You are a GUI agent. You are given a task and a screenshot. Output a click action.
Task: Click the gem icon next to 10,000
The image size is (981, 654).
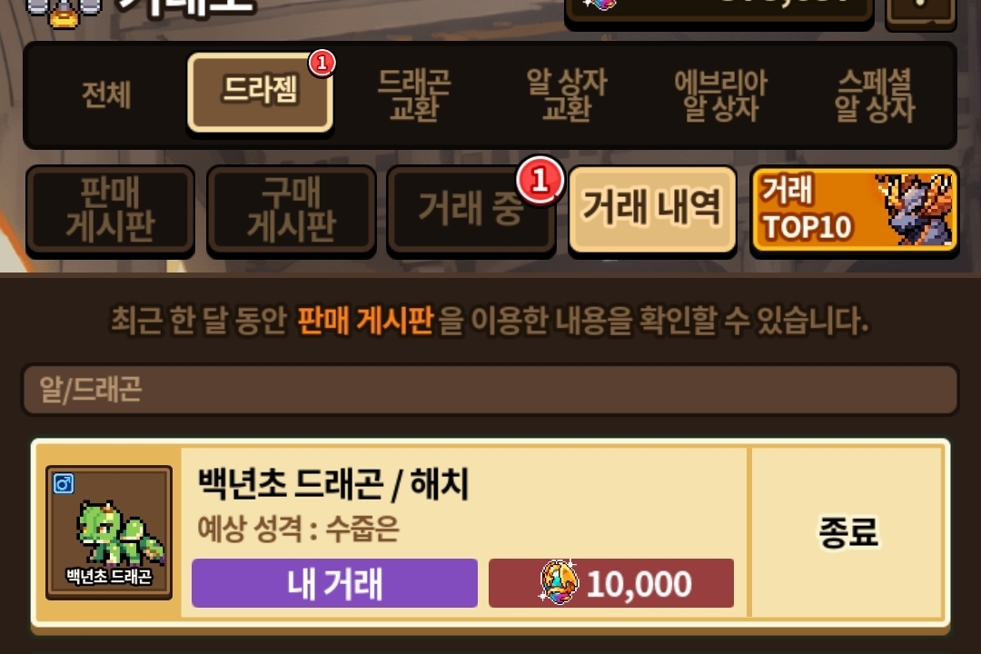click(559, 582)
